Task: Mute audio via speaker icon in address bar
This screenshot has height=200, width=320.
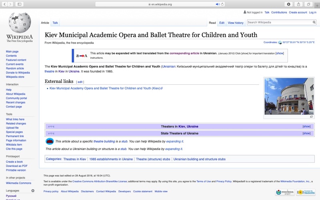Action: (218, 4)
